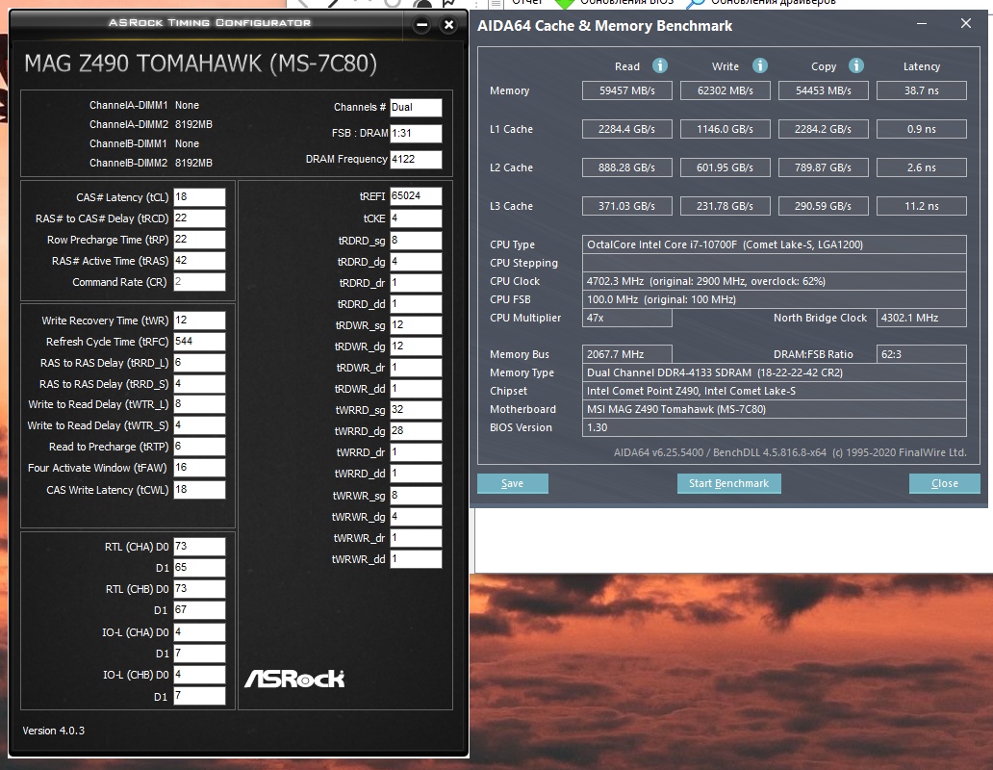The height and width of the screenshot is (770, 993).
Task: Click the Save button in AIDA64
Action: (512, 483)
